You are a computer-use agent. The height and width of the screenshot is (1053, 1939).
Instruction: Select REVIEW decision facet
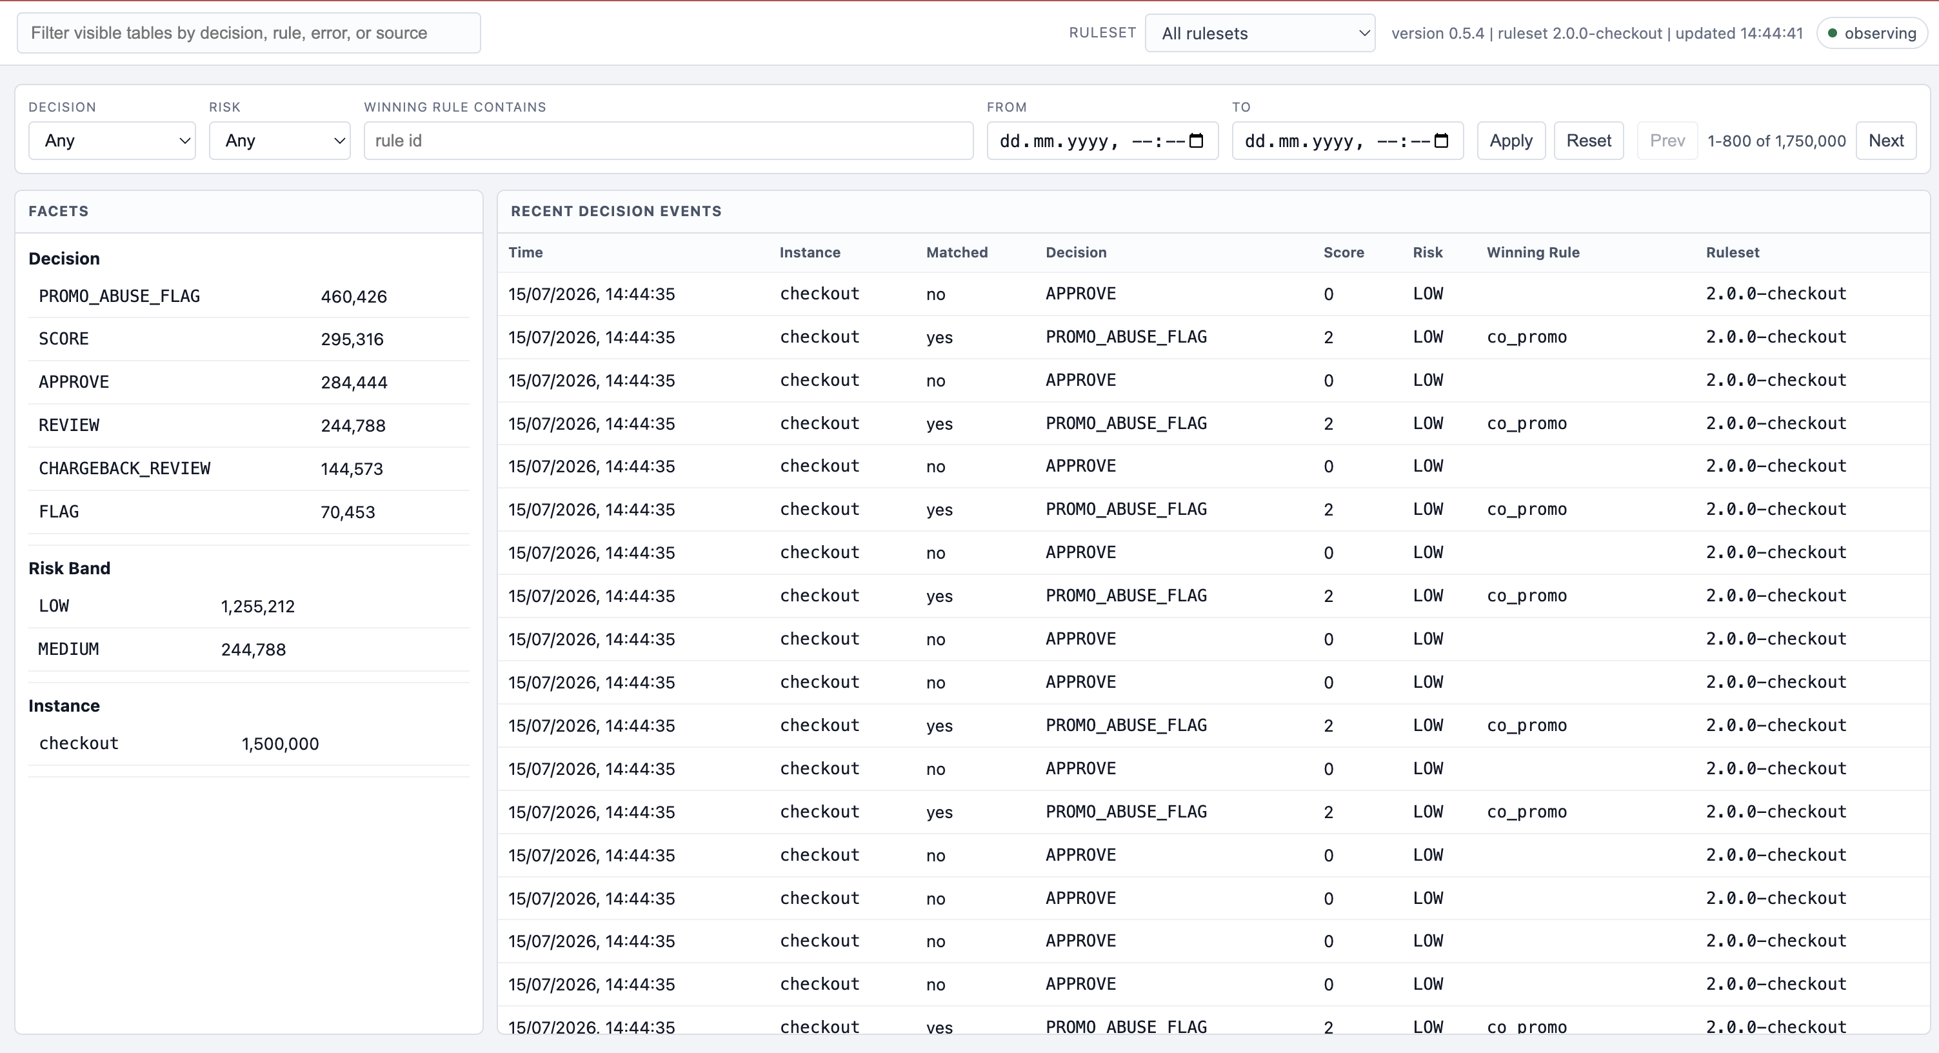[x=248, y=425]
